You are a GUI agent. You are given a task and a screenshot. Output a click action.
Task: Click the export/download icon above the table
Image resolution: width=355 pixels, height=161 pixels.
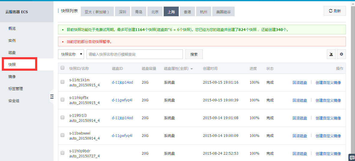coord(331,54)
